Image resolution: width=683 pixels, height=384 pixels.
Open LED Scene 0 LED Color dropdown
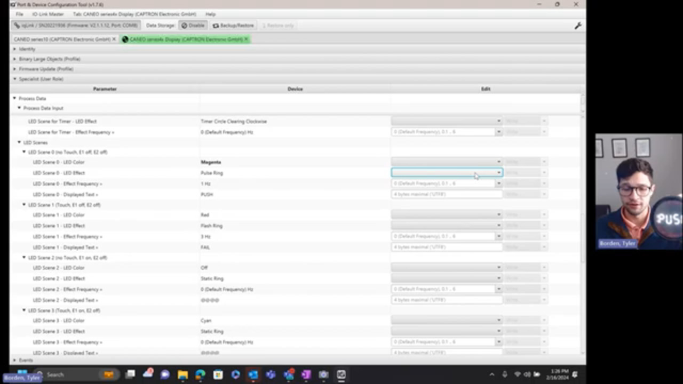click(x=498, y=162)
